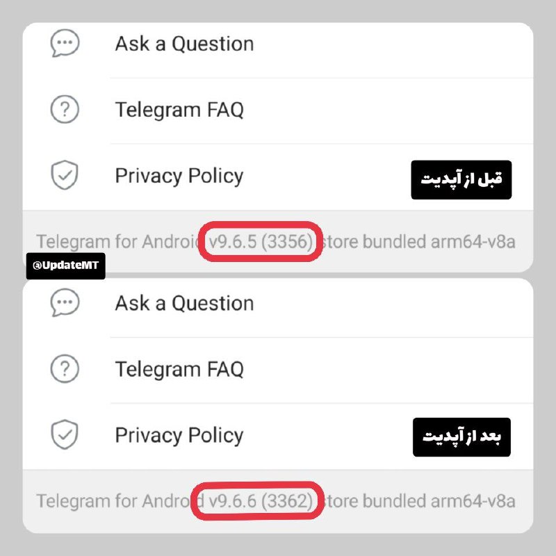Open Telegram FAQ in the before-update panel

pos(278,111)
